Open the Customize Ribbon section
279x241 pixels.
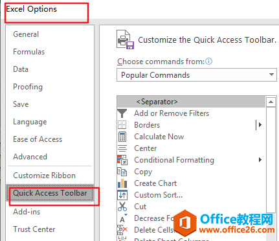(44, 176)
